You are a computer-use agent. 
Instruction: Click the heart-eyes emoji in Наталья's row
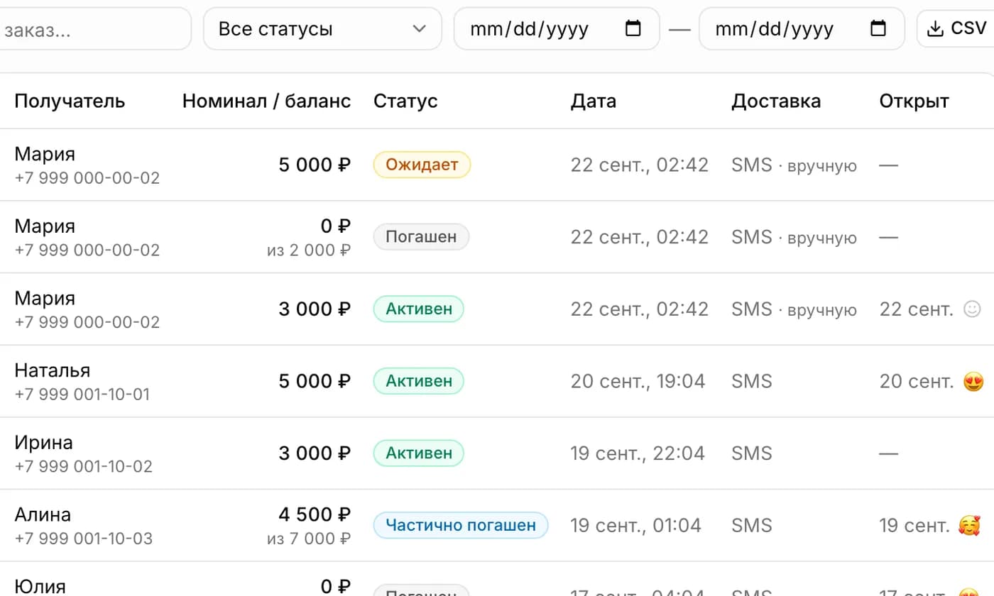(973, 382)
